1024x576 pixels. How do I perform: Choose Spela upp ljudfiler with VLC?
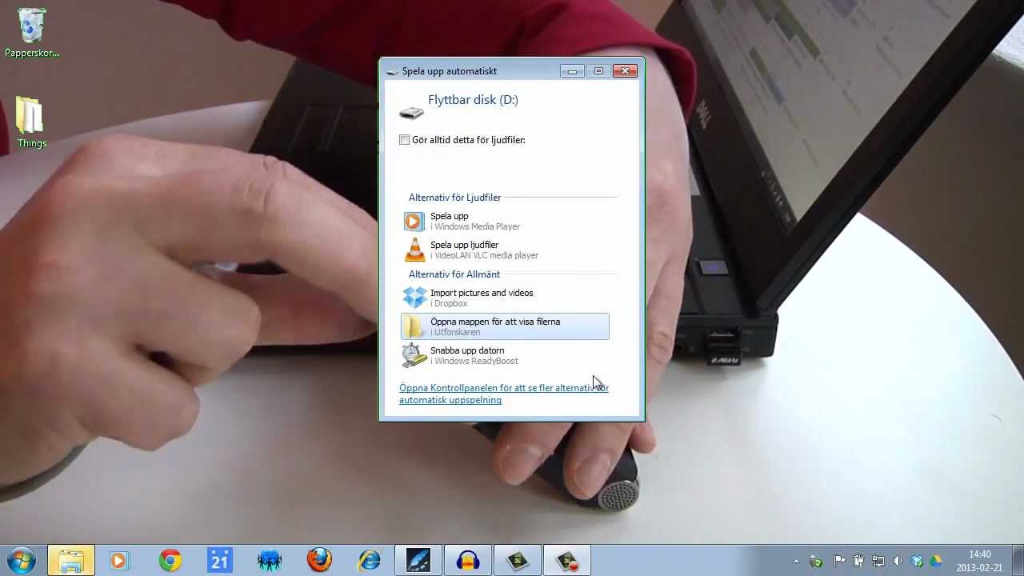pos(505,250)
